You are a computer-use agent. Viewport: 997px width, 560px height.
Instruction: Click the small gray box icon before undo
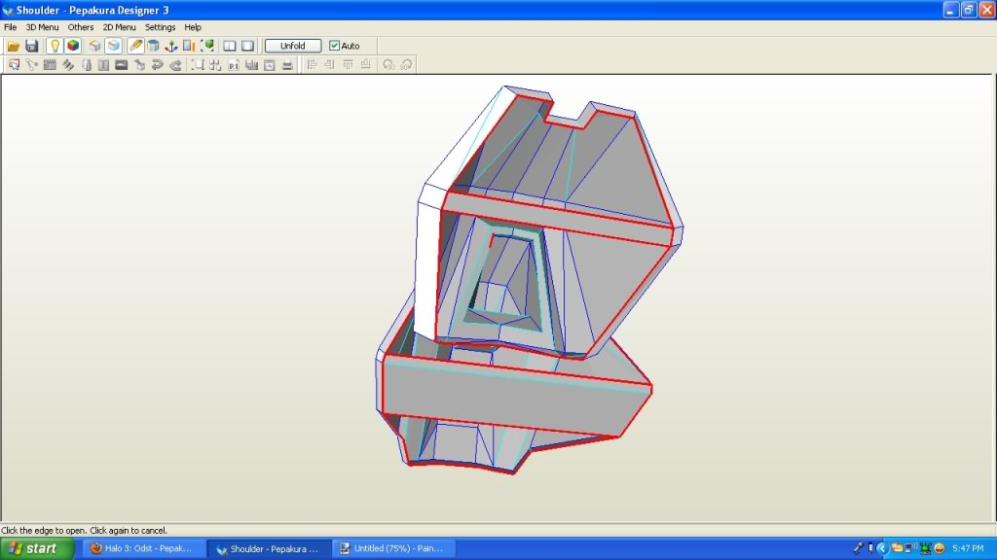139,65
